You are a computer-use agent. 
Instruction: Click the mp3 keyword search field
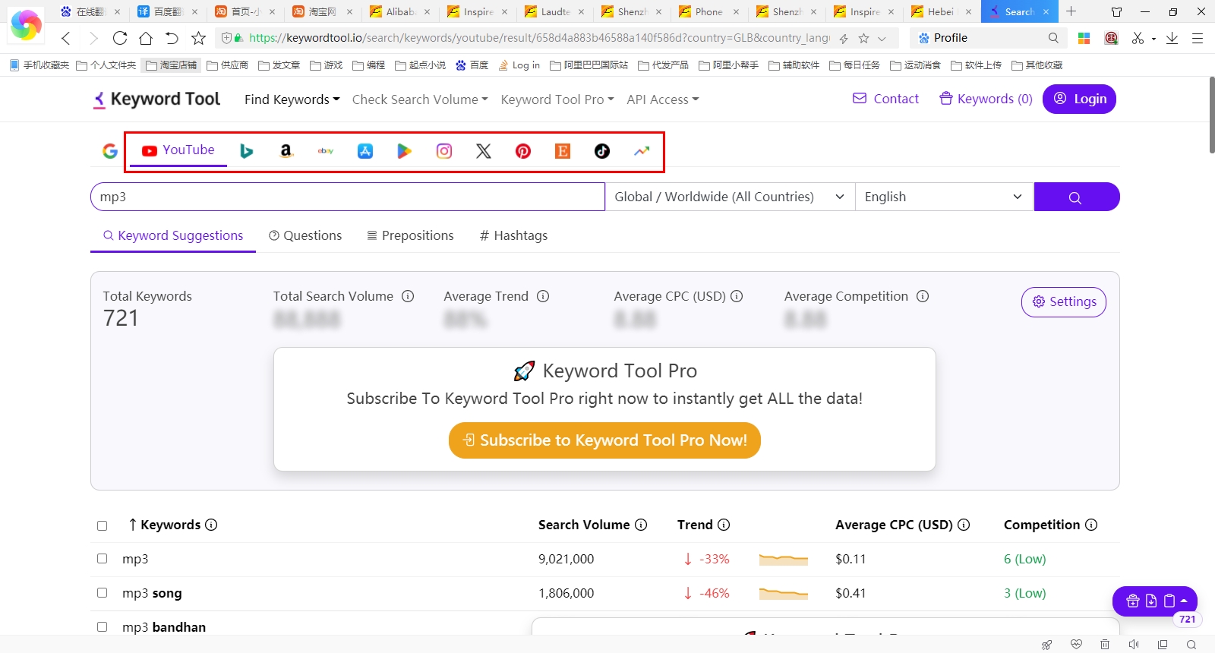[x=348, y=197]
